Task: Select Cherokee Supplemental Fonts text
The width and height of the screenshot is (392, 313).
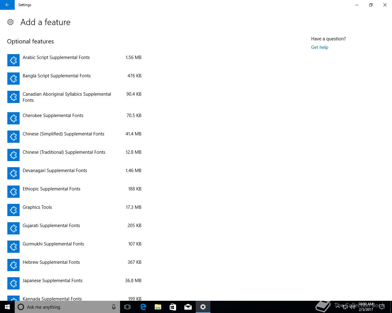Action: pyautogui.click(x=53, y=116)
